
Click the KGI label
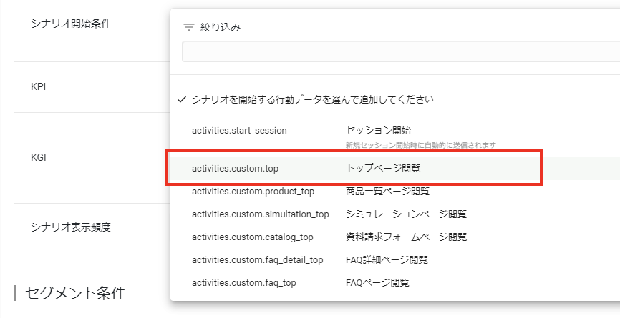click(39, 157)
